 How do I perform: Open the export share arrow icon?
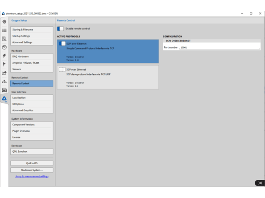point(4,73)
